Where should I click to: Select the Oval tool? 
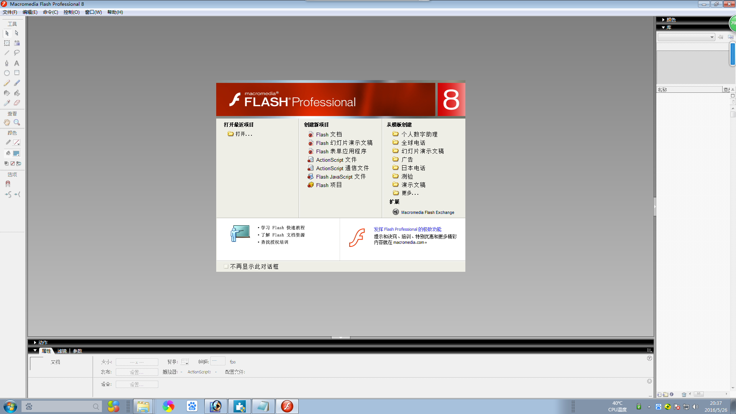[7, 73]
